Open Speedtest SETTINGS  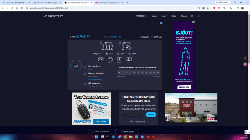(156, 37)
